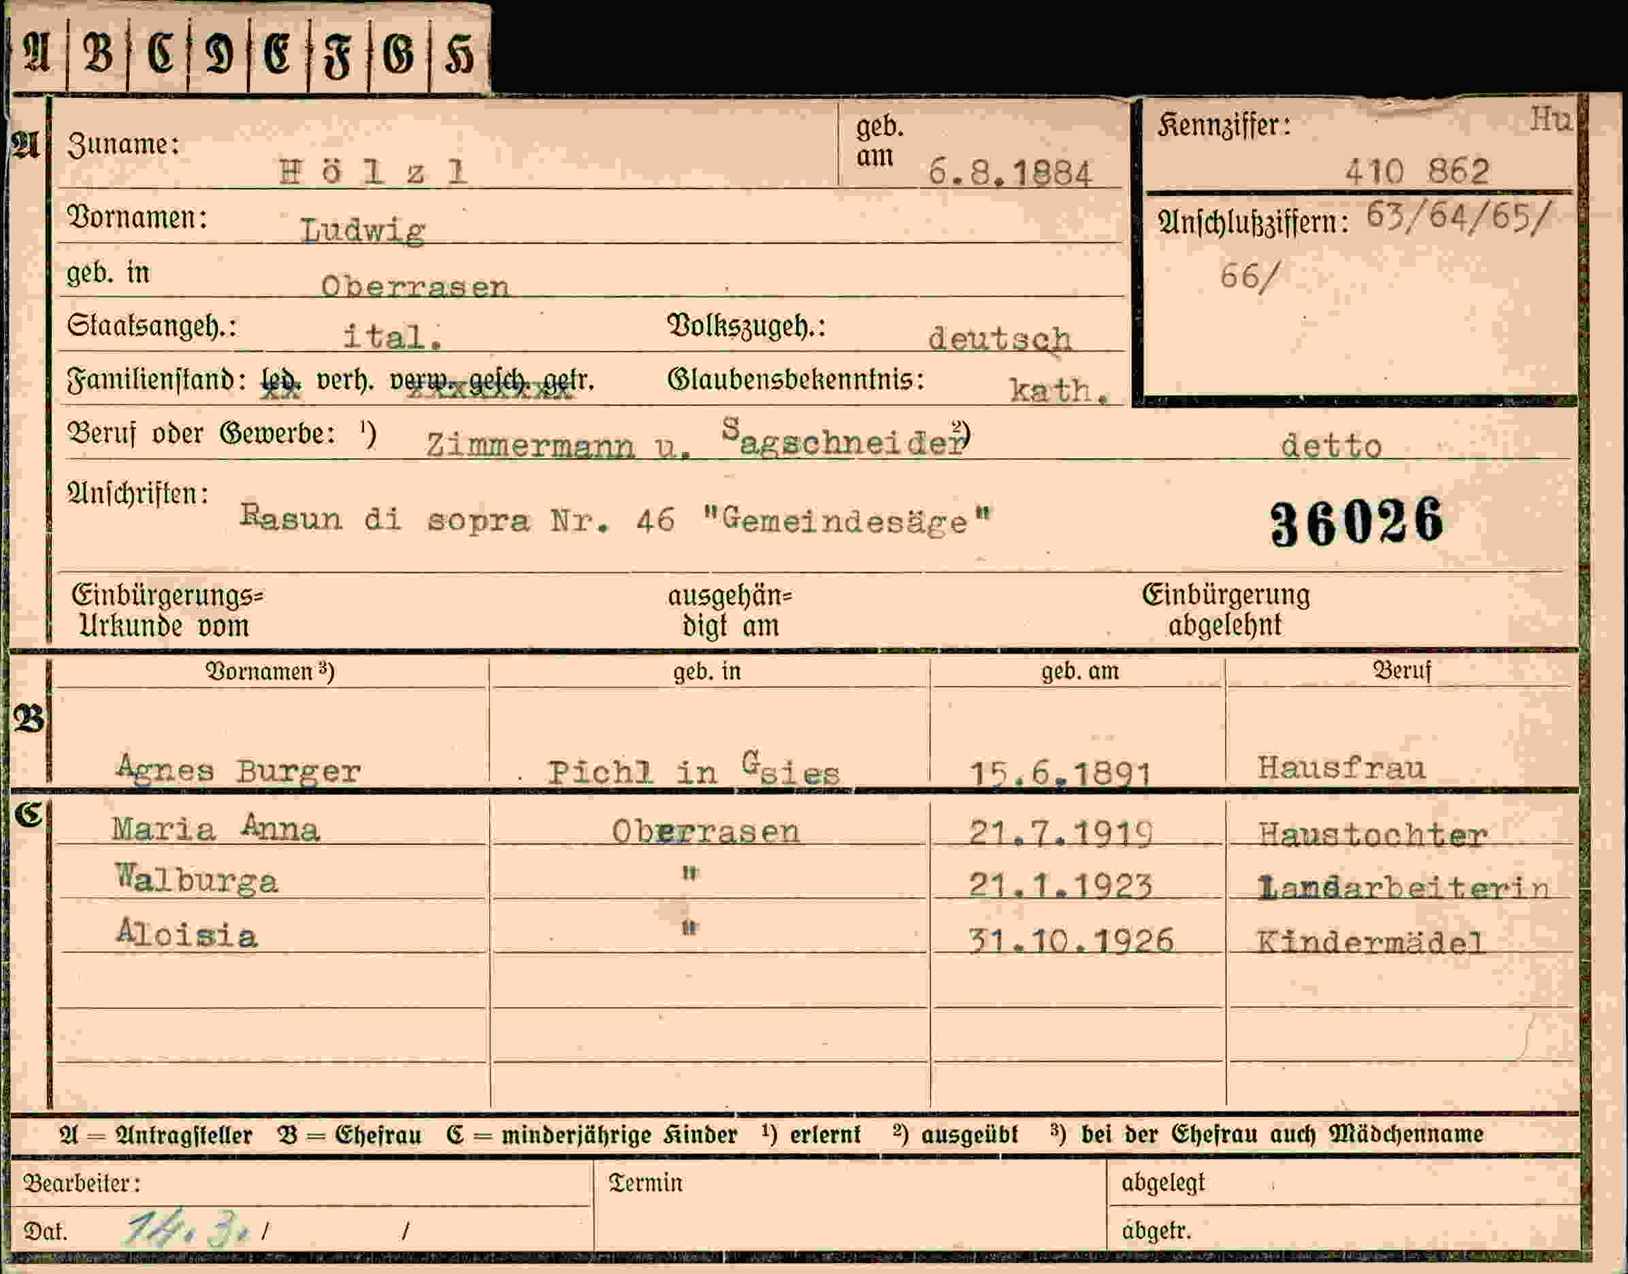Viewport: 1628px width, 1274px height.
Task: Select the index tab letter F
Action: pos(338,56)
